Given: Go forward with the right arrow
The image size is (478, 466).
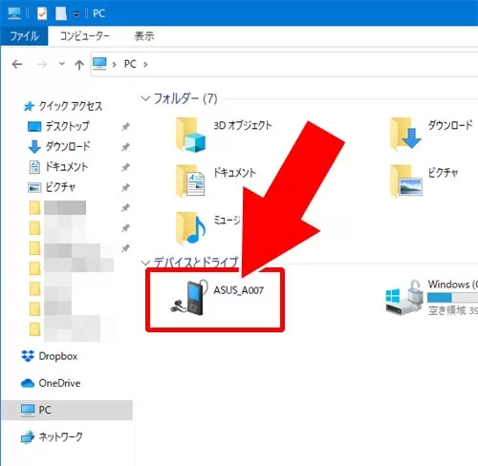Looking at the screenshot, I should [x=42, y=65].
